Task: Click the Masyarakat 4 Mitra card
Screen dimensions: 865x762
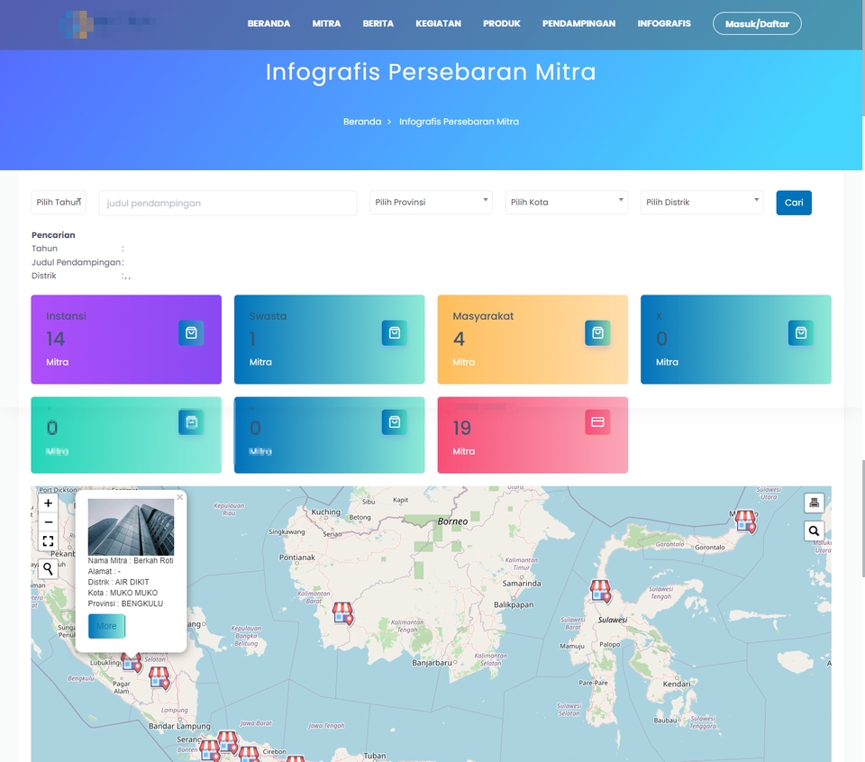Action: (533, 339)
